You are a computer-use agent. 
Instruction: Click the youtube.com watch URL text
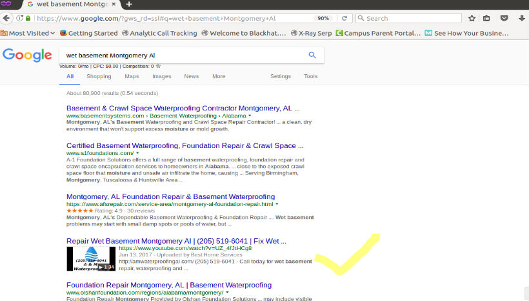coord(185,248)
